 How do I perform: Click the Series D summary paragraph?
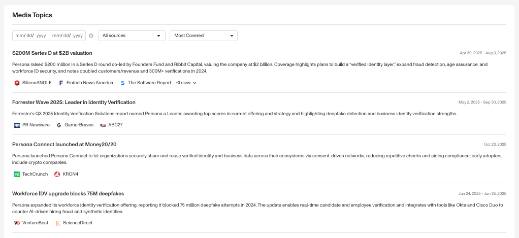(x=250, y=68)
